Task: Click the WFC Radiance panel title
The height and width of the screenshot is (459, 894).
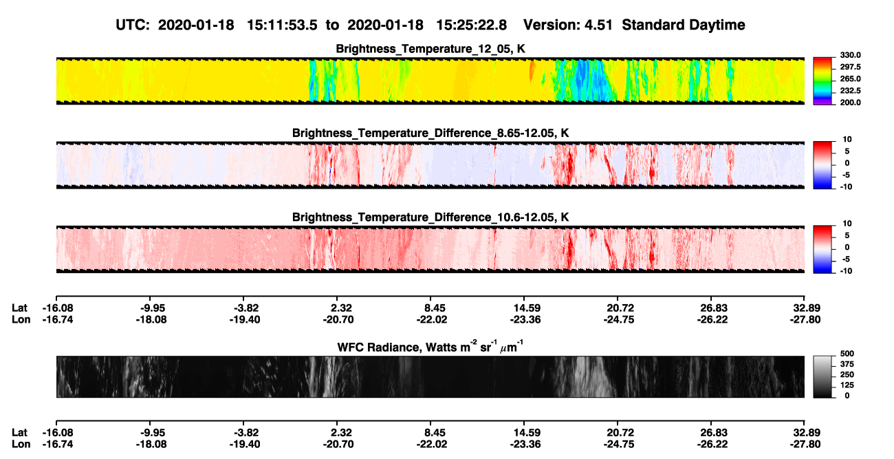Action: tap(430, 346)
